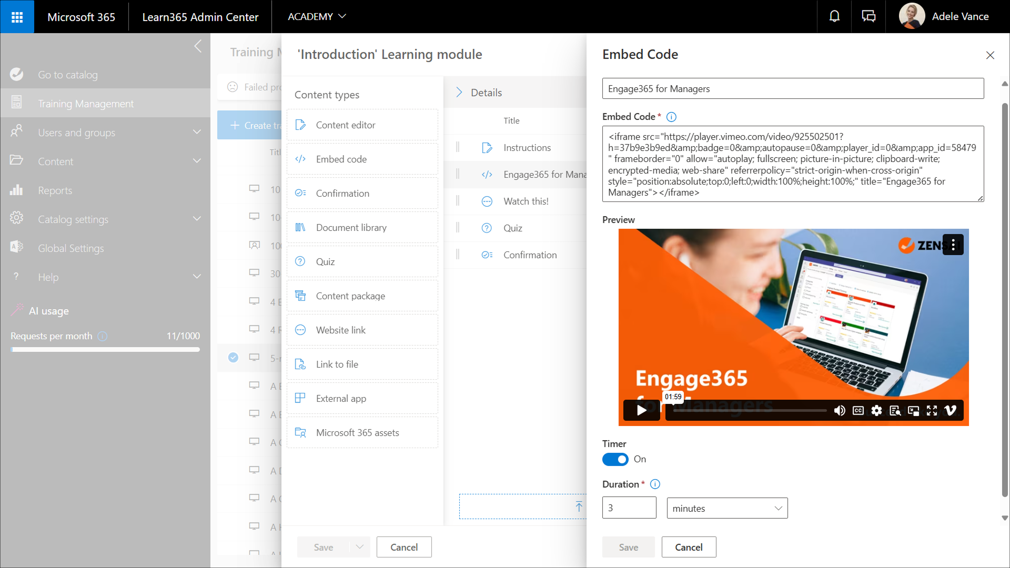Click the video progress bar
This screenshot has width=1010, height=568.
click(x=750, y=410)
